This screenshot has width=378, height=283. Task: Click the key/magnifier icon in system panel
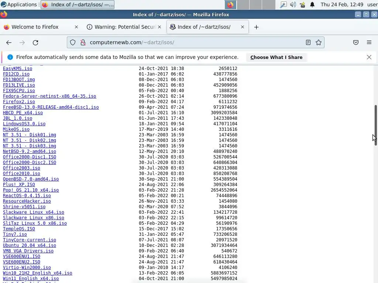[283, 4]
